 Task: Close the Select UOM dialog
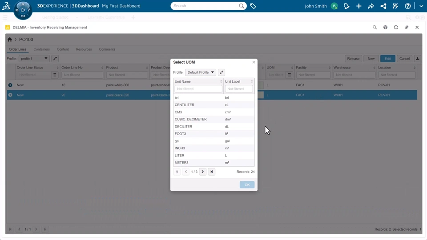254,62
